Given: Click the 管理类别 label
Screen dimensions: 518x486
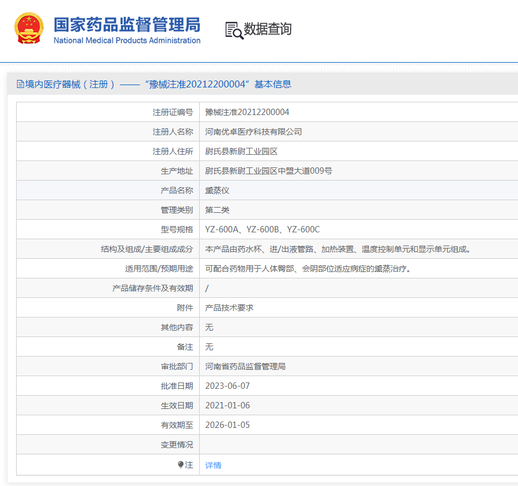Looking at the screenshot, I should (177, 210).
